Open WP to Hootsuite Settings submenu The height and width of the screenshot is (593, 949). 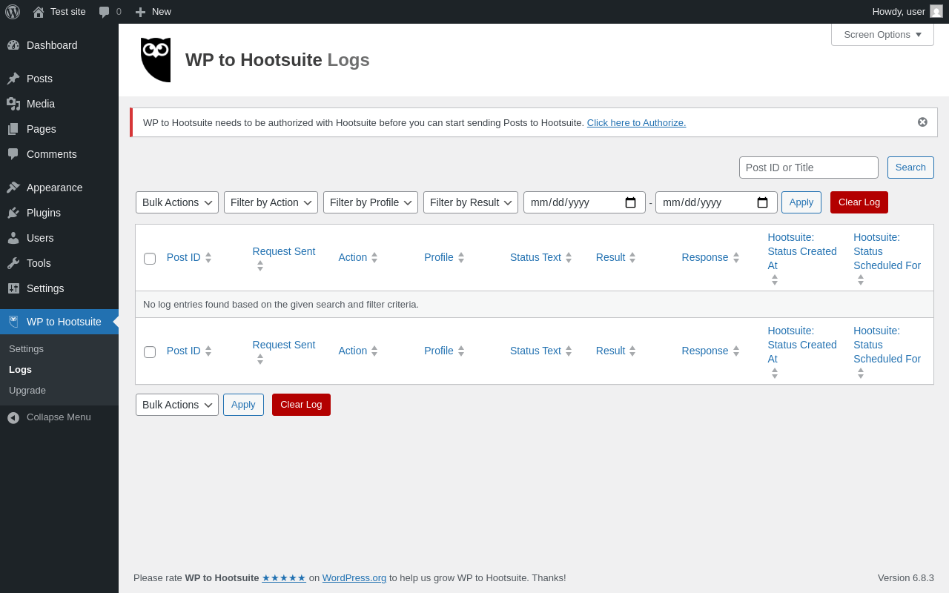(x=26, y=348)
